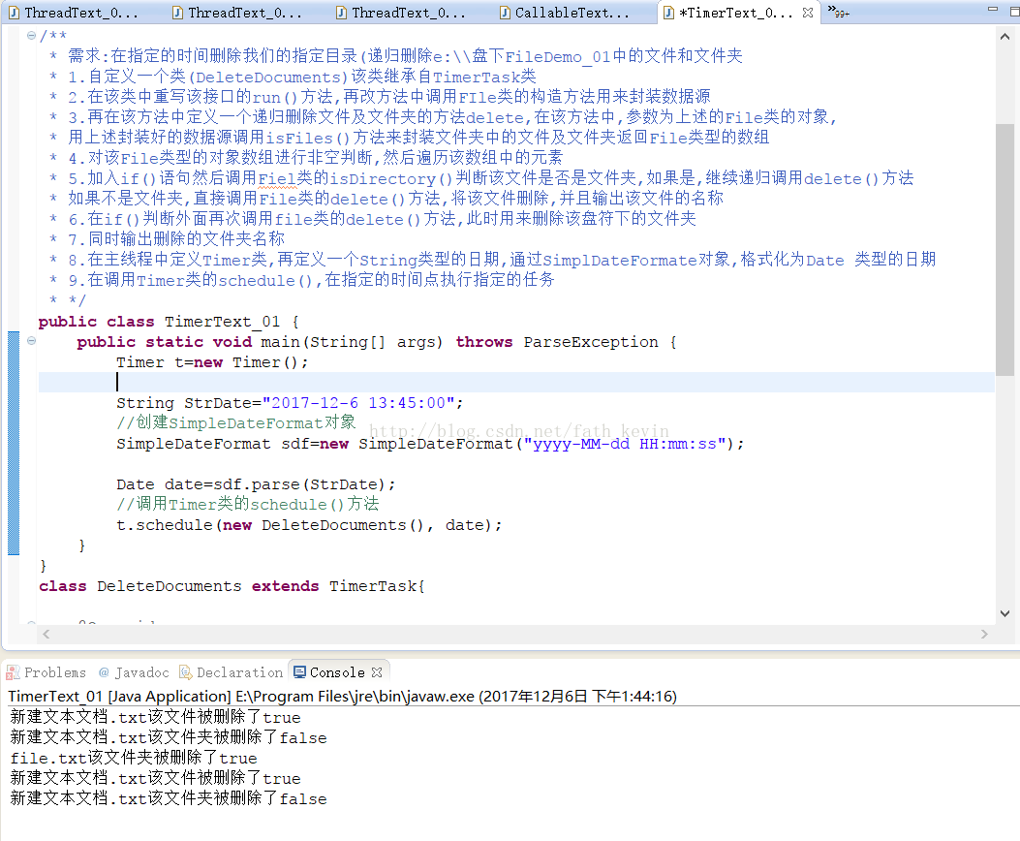Screen dimensions: 1020x841
Task: Click the Console monitor icon
Action: point(299,672)
